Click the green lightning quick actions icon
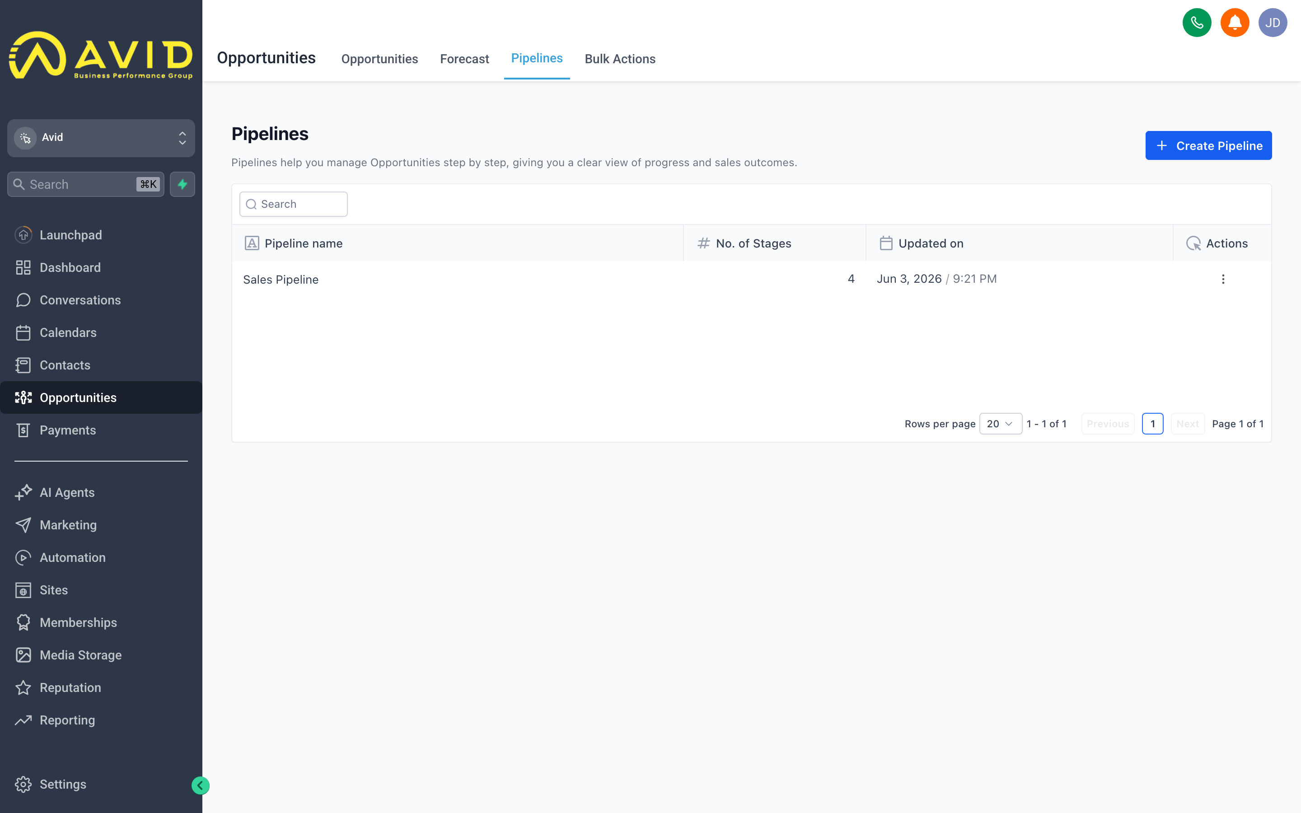1301x813 pixels. click(x=182, y=184)
